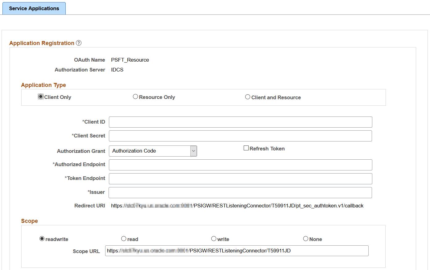Click the Application Registration help icon

click(x=79, y=43)
